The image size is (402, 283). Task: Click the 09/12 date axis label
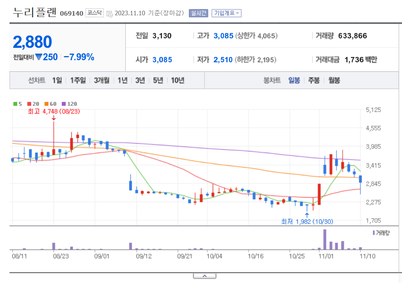click(x=144, y=256)
